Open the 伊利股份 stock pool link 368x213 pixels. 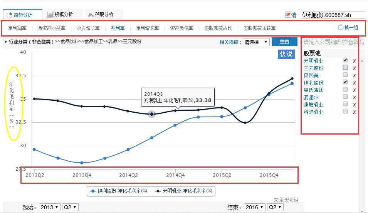tap(314, 83)
